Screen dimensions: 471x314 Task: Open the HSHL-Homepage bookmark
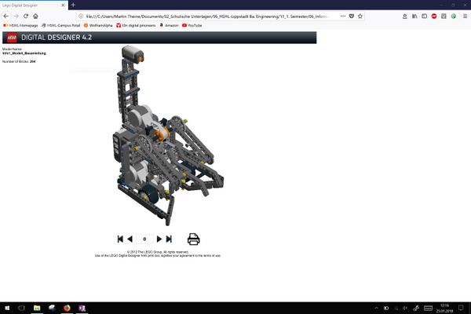pos(21,25)
